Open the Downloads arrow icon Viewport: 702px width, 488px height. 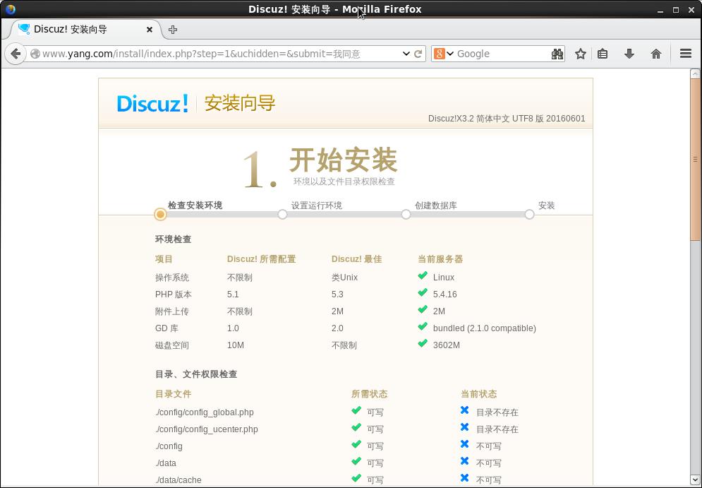click(629, 53)
